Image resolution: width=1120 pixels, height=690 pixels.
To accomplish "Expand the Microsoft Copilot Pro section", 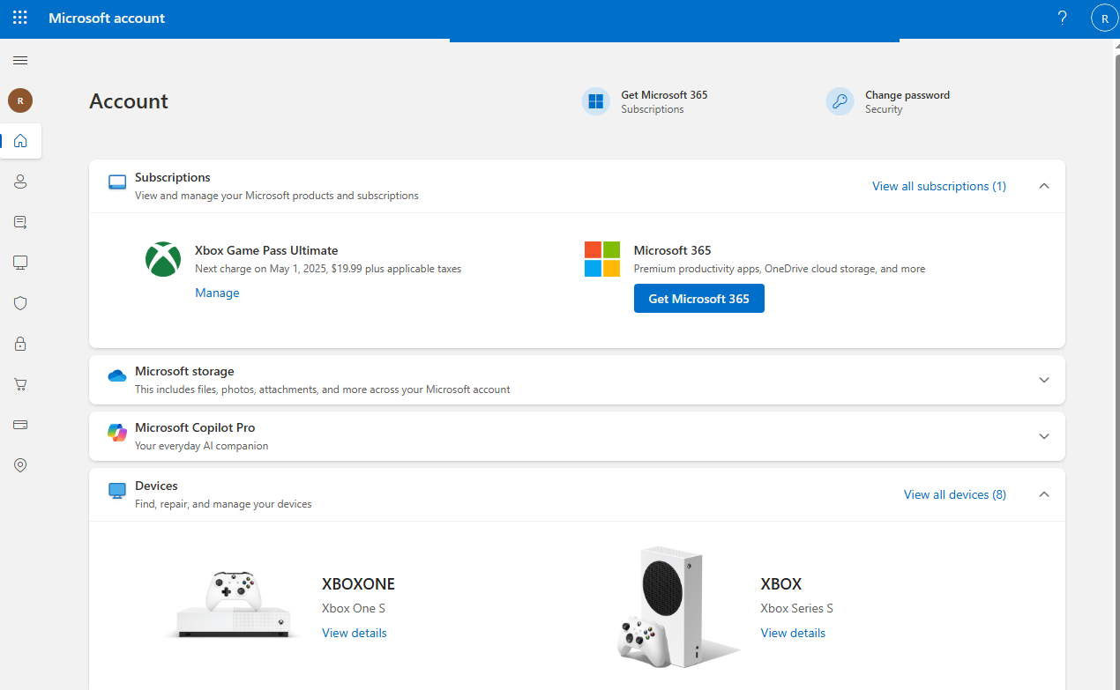I will click(1044, 436).
